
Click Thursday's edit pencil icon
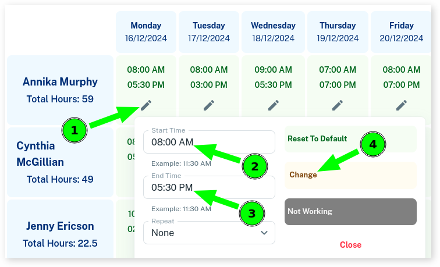[338, 105]
